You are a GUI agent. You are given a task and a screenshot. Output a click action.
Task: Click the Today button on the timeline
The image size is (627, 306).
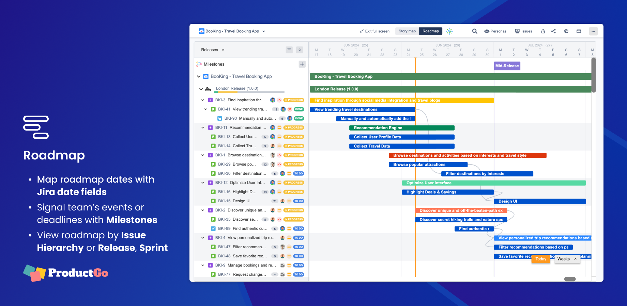[540, 259]
